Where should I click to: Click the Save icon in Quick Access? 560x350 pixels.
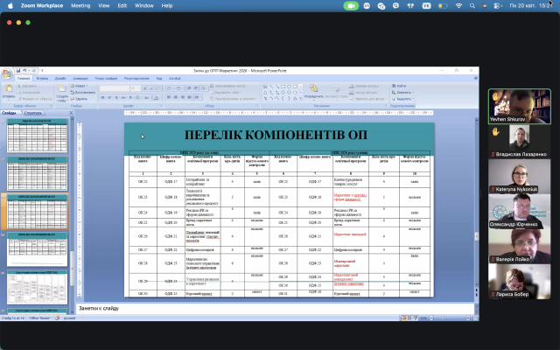(18, 71)
